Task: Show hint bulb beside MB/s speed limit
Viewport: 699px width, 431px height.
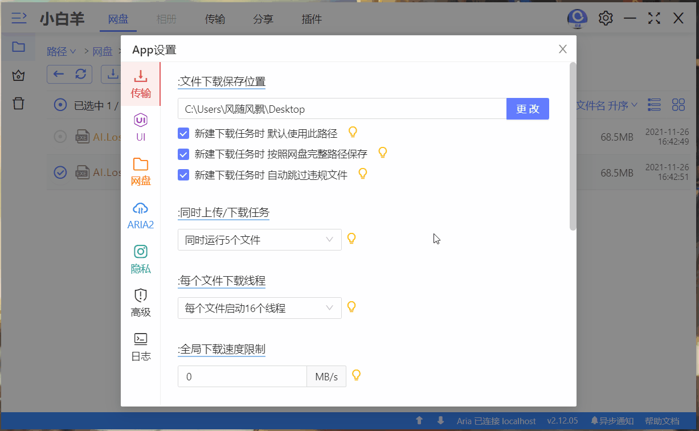Action: click(x=357, y=375)
